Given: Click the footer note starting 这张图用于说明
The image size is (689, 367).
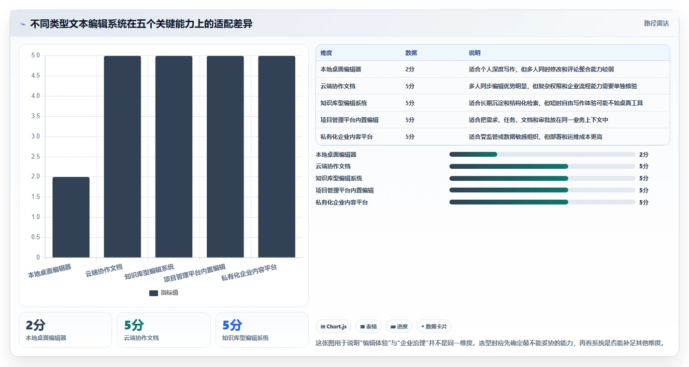Looking at the screenshot, I should [490, 343].
